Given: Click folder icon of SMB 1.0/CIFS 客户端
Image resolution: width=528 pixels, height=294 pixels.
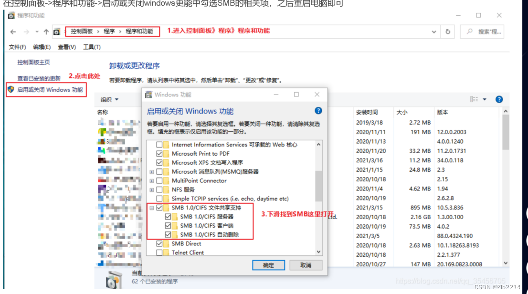Looking at the screenshot, I should coord(175,226).
